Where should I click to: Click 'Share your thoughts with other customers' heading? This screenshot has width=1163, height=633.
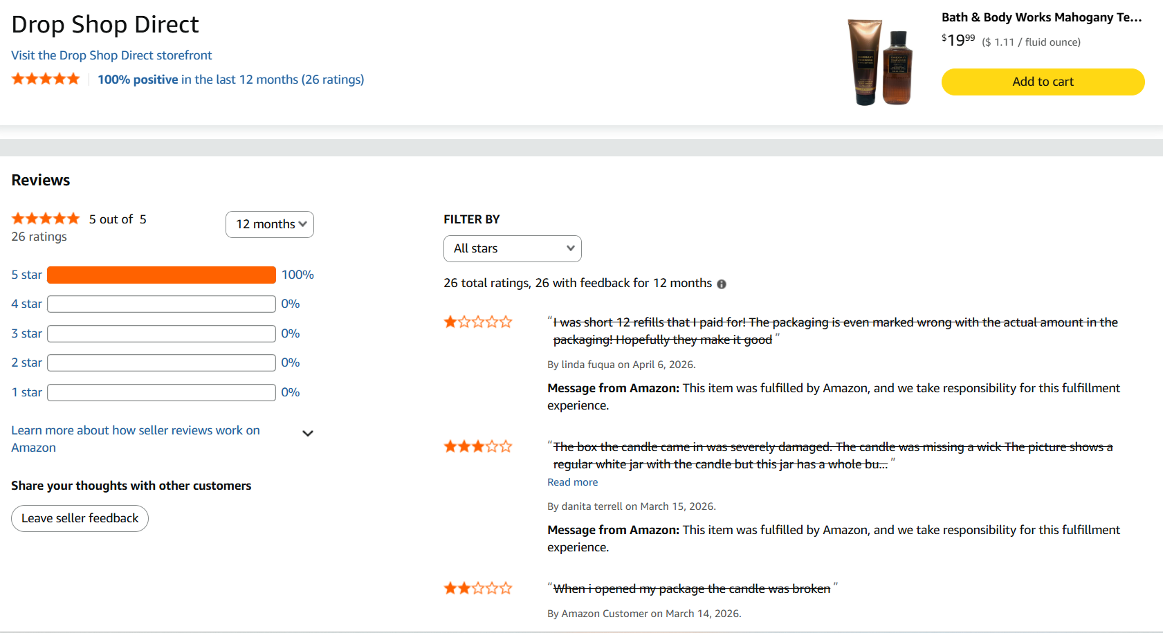[x=131, y=486]
